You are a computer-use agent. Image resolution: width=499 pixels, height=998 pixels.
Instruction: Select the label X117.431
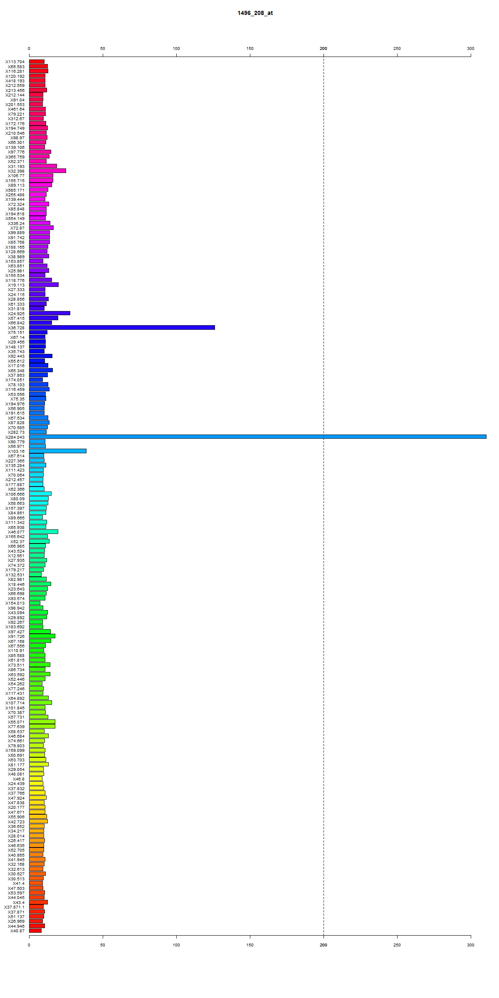[15, 693]
